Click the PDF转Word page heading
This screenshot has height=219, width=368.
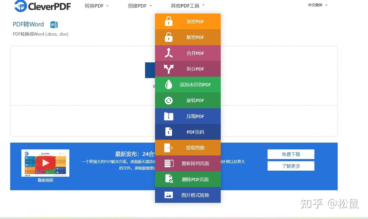tap(28, 24)
